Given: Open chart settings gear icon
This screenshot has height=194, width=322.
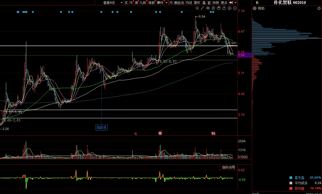Looking at the screenshot, I should 197,8.
